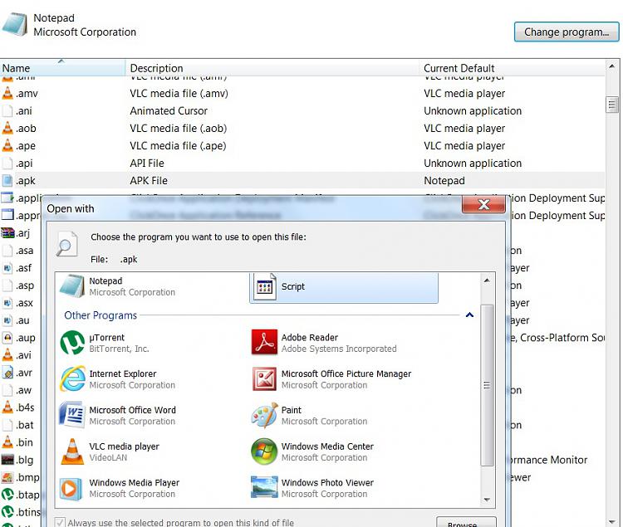The image size is (623, 527).
Task: Click the µTorrent icon beside .btapp
Action: coord(7,495)
